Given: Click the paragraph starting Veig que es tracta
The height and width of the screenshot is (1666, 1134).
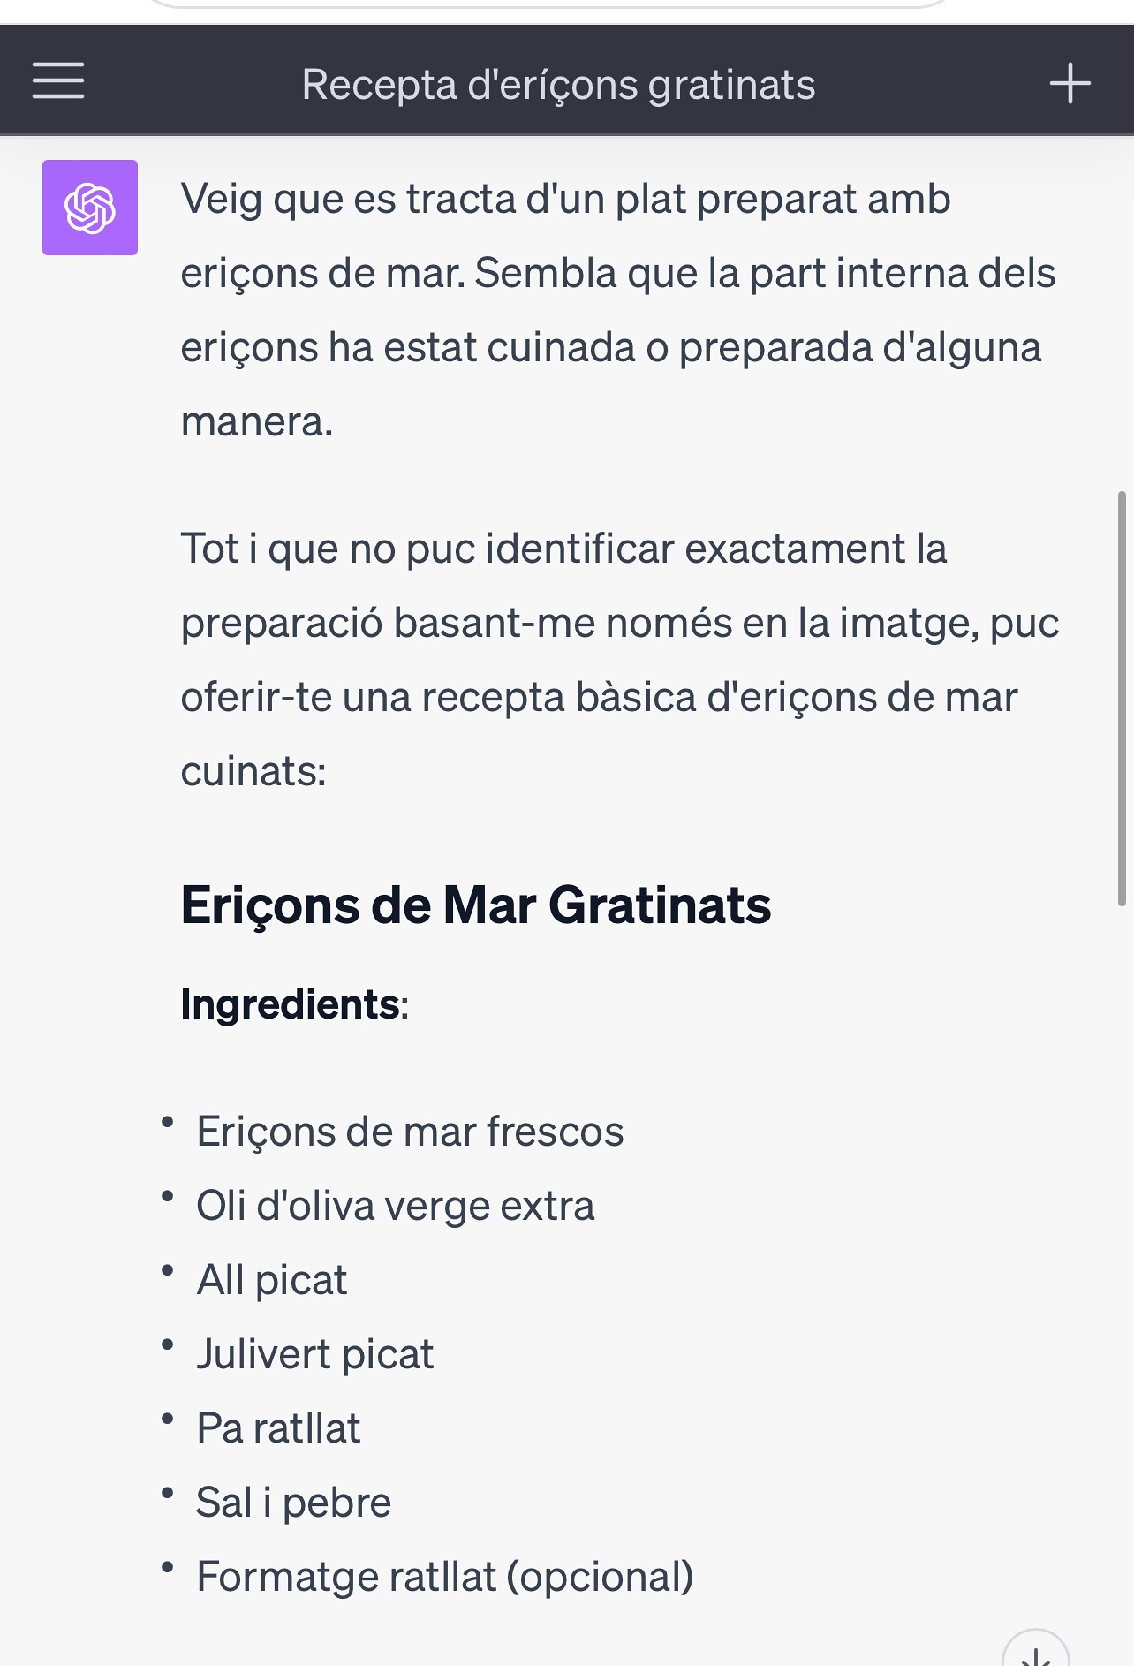Looking at the screenshot, I should click(x=618, y=310).
